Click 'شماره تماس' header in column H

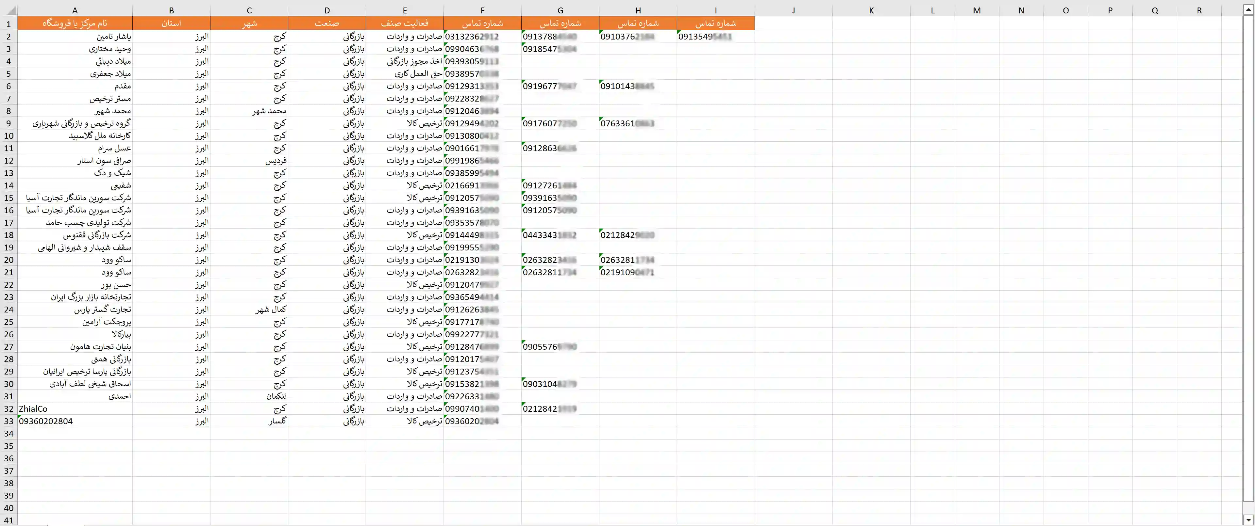[x=638, y=24]
